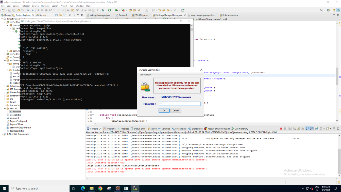Expand the Maven Dependencies tree node
The image size is (341, 192).
pos(5,92)
